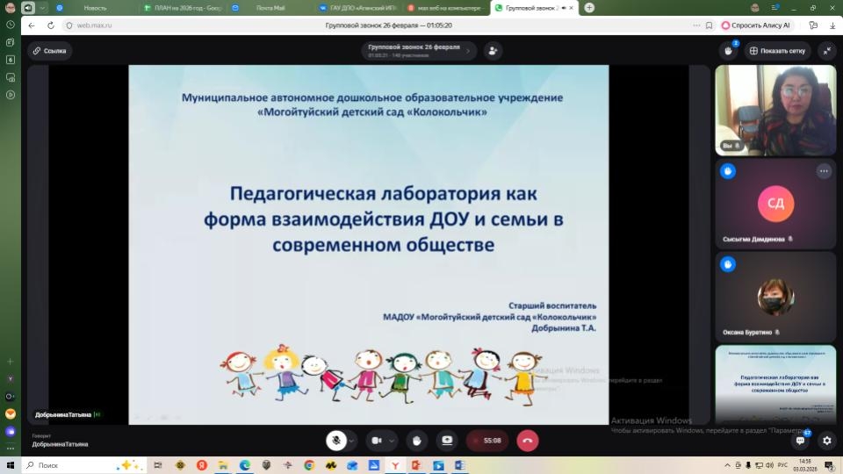843x474 pixels.
Task: Add participants to the call
Action: 493,51
